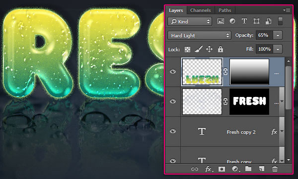Switch to the Channels tab
Screen dimensions: 298x179
201,10
